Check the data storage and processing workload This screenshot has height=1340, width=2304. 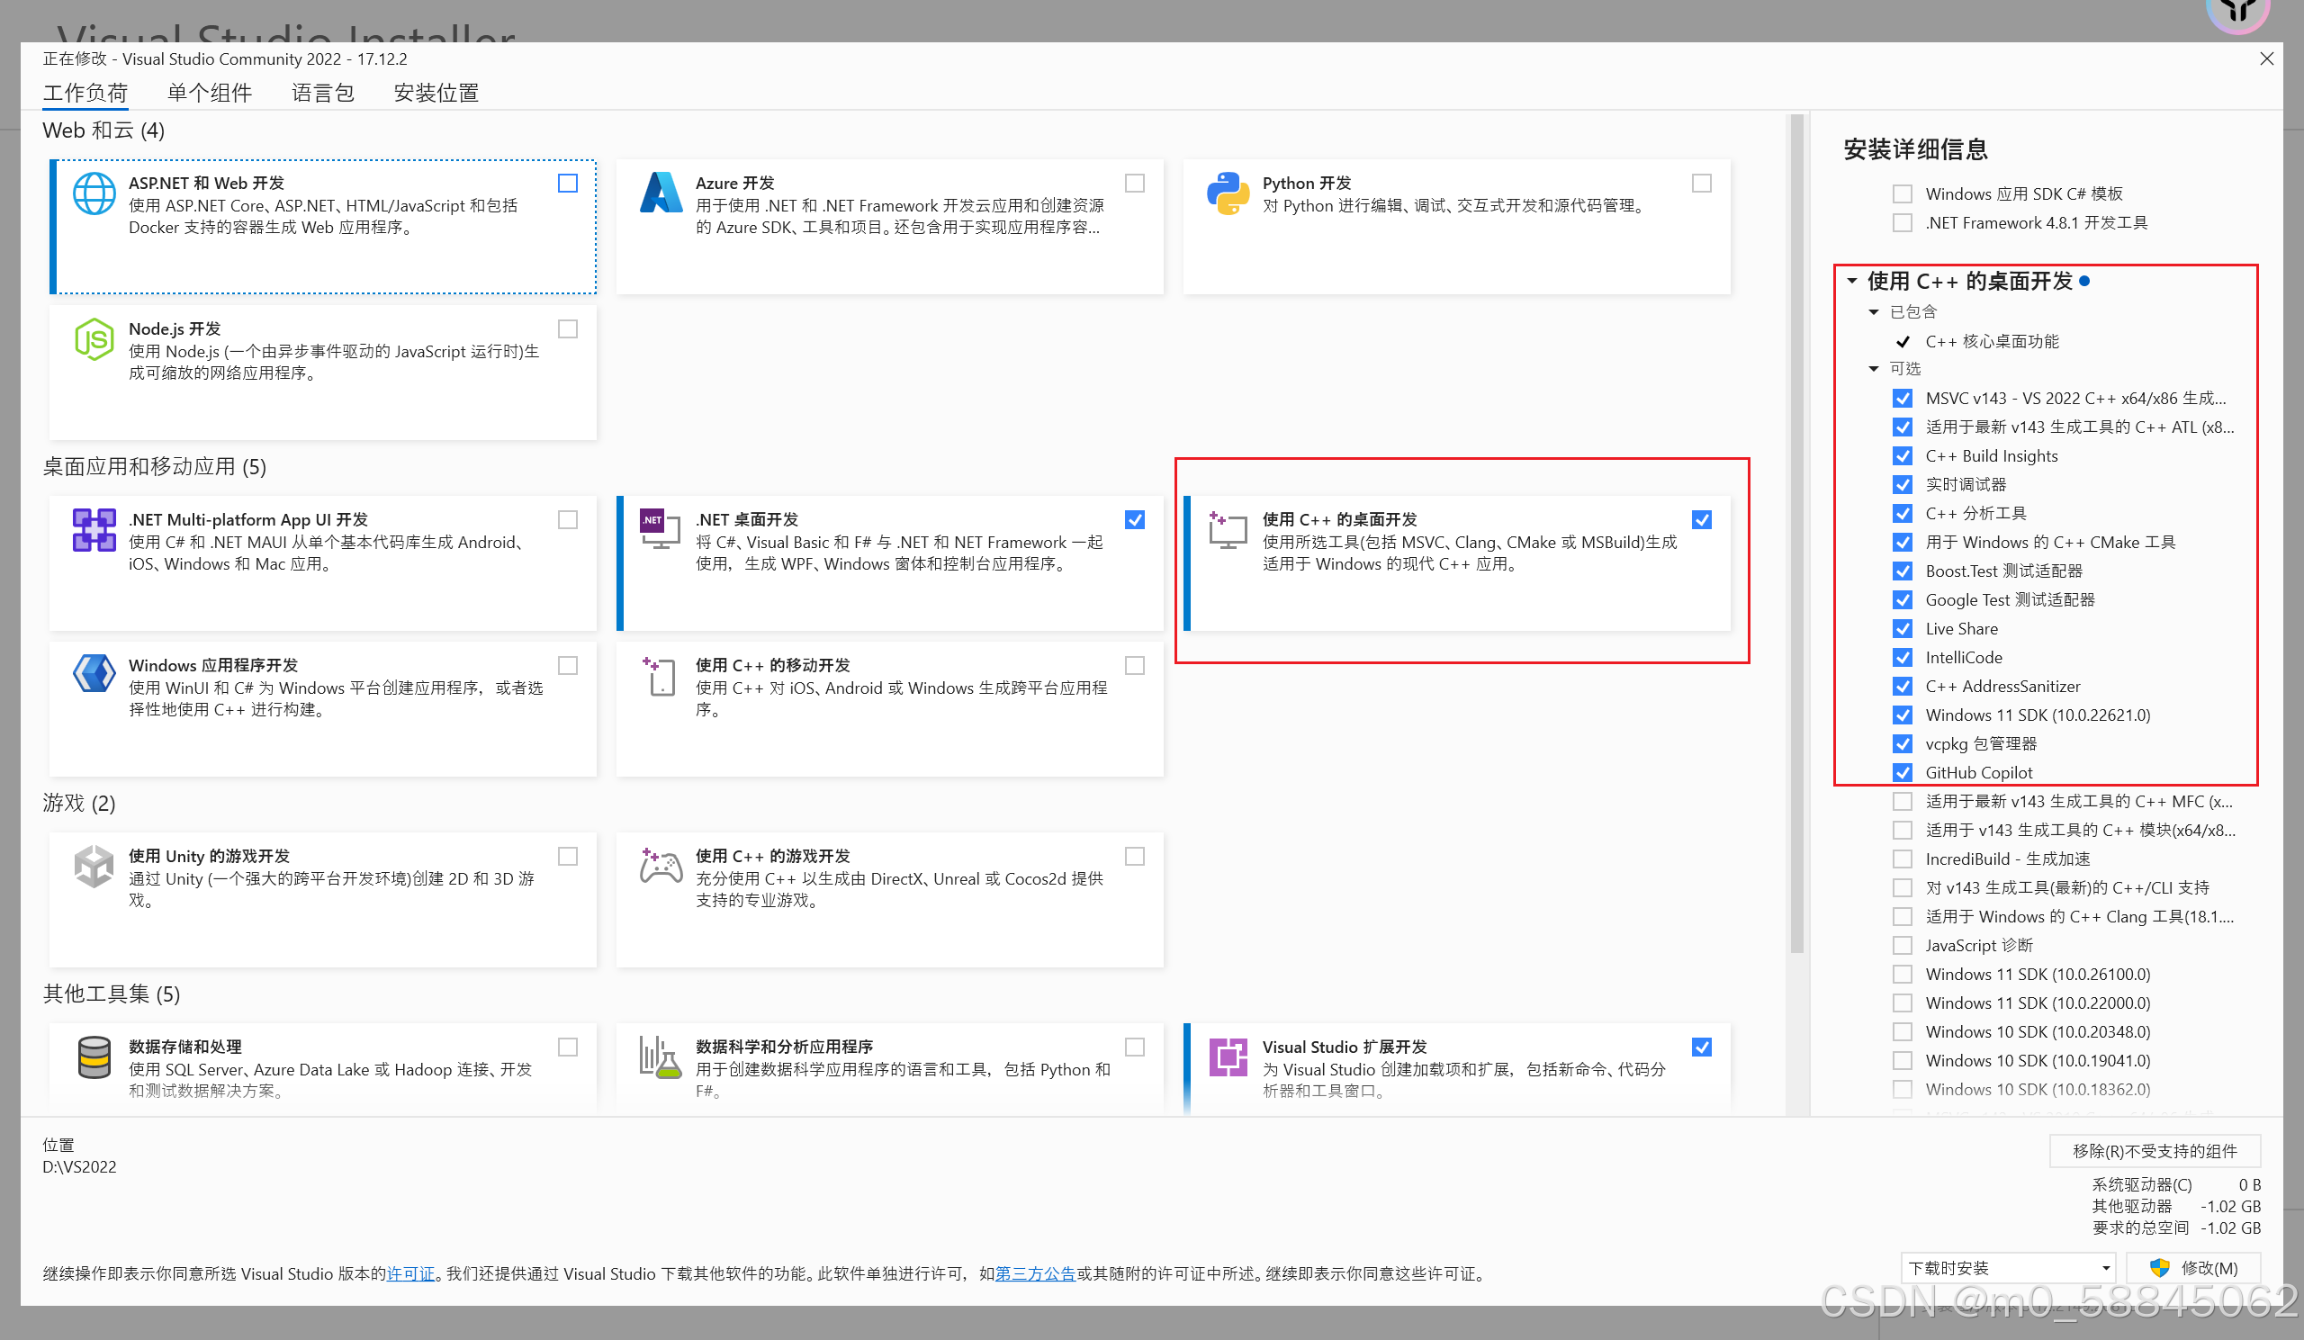(568, 1047)
